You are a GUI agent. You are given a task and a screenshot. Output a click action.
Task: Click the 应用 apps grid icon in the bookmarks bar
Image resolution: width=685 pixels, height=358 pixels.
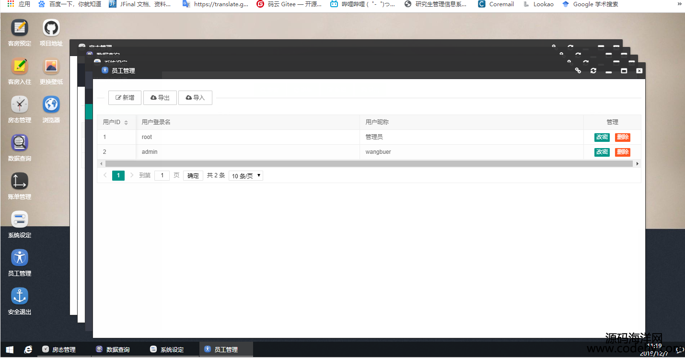11,4
